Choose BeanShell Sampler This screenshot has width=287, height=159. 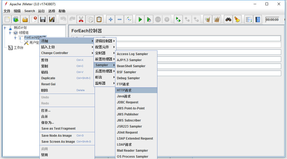point(136,66)
